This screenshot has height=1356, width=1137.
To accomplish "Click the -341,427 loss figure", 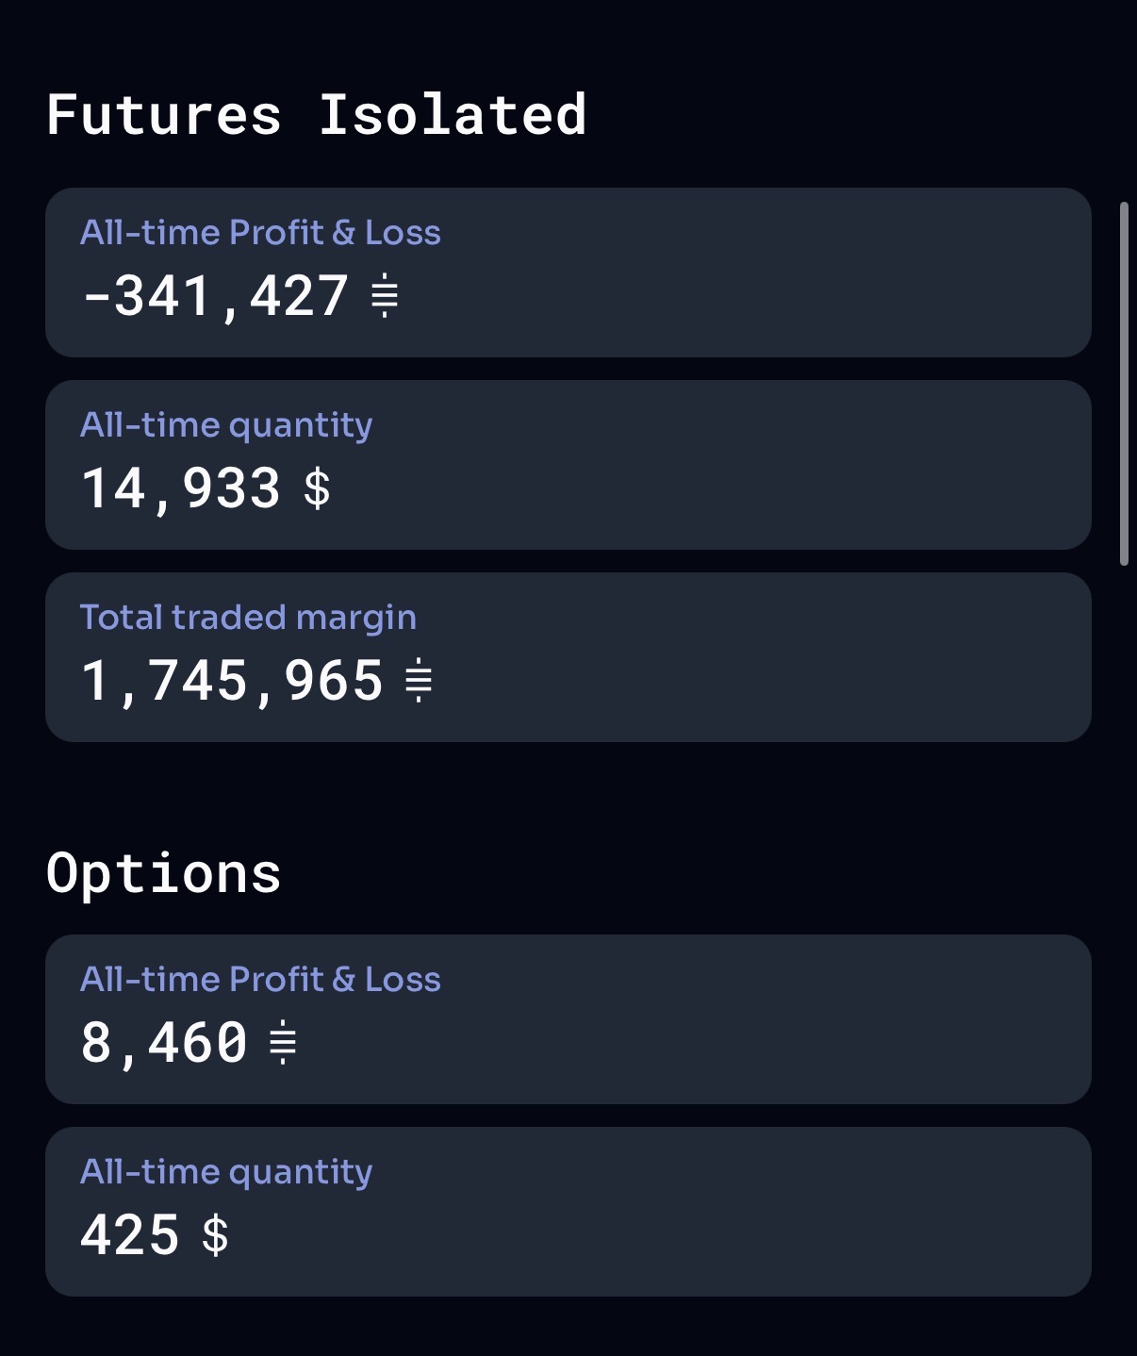I will point(215,296).
